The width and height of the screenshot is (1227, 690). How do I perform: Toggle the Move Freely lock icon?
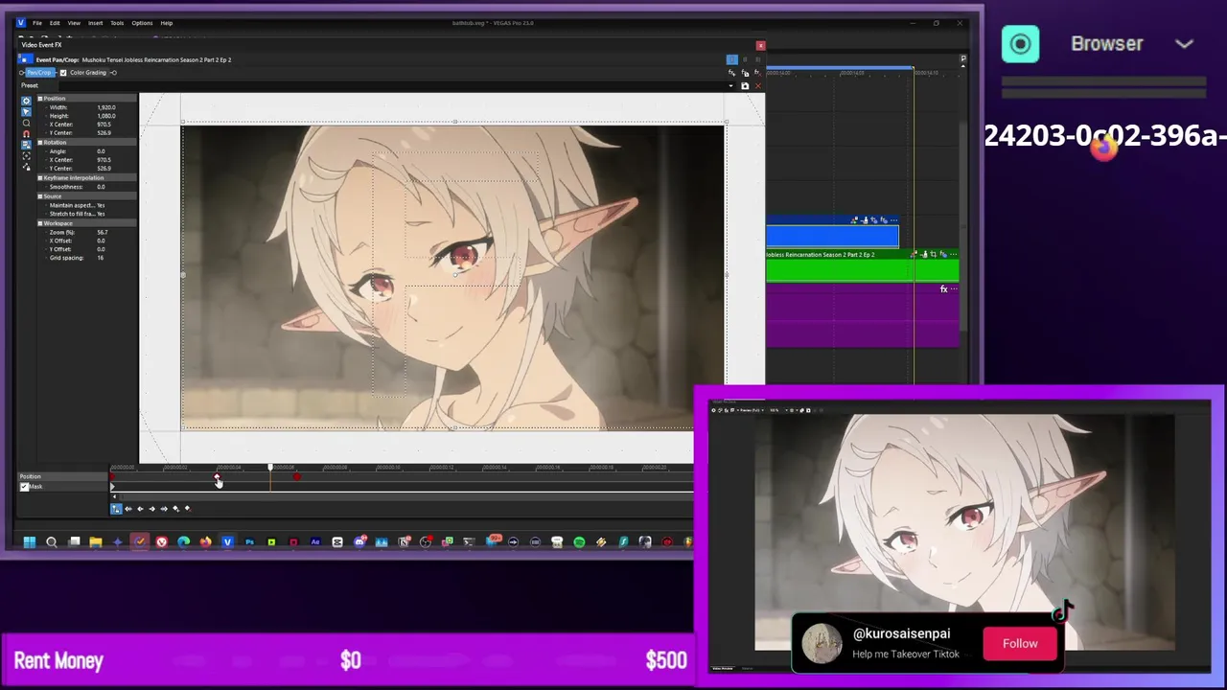pos(26,167)
